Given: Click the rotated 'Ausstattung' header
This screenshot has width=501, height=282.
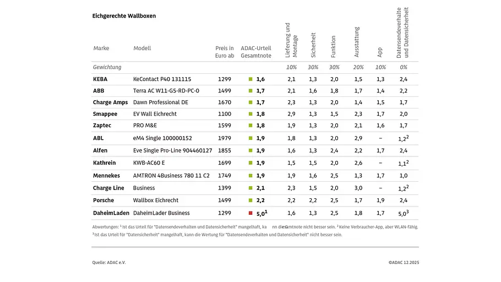Looking at the screenshot, I should (357, 42).
